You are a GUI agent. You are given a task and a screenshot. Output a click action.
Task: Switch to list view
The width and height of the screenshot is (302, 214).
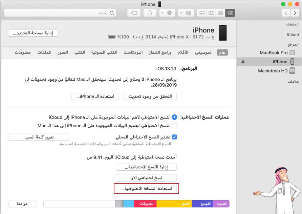tap(221, 13)
